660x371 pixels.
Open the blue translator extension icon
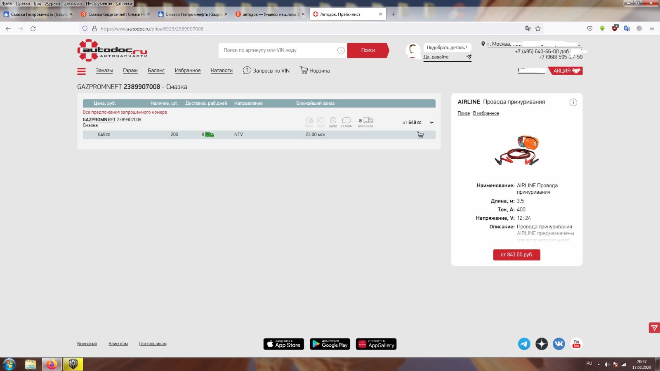click(627, 28)
